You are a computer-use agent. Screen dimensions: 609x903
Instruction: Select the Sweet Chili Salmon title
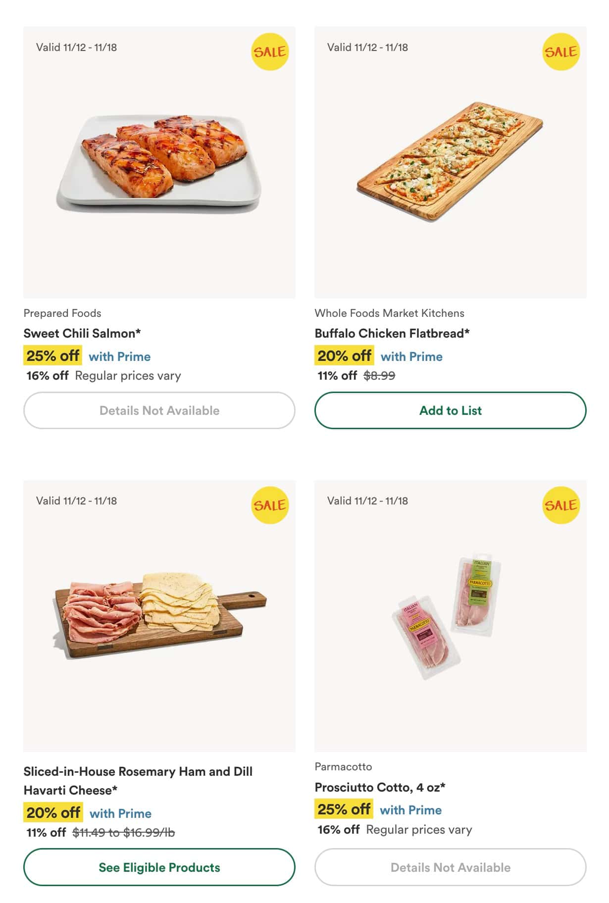(x=82, y=333)
